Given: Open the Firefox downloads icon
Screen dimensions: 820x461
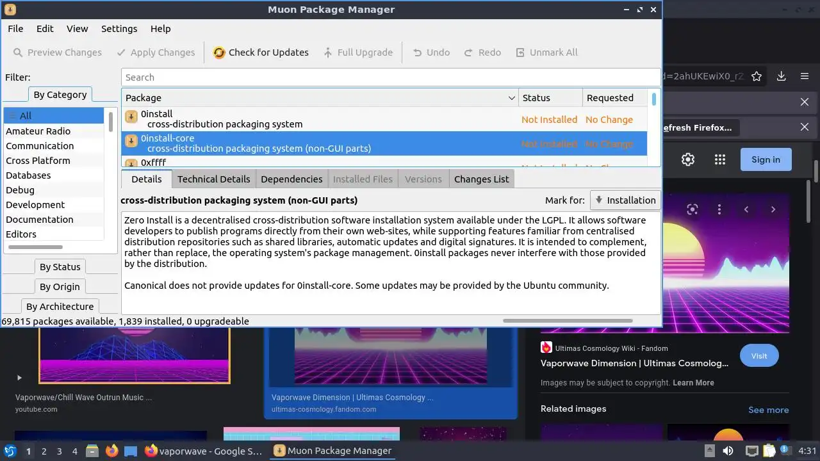Looking at the screenshot, I should 781,76.
